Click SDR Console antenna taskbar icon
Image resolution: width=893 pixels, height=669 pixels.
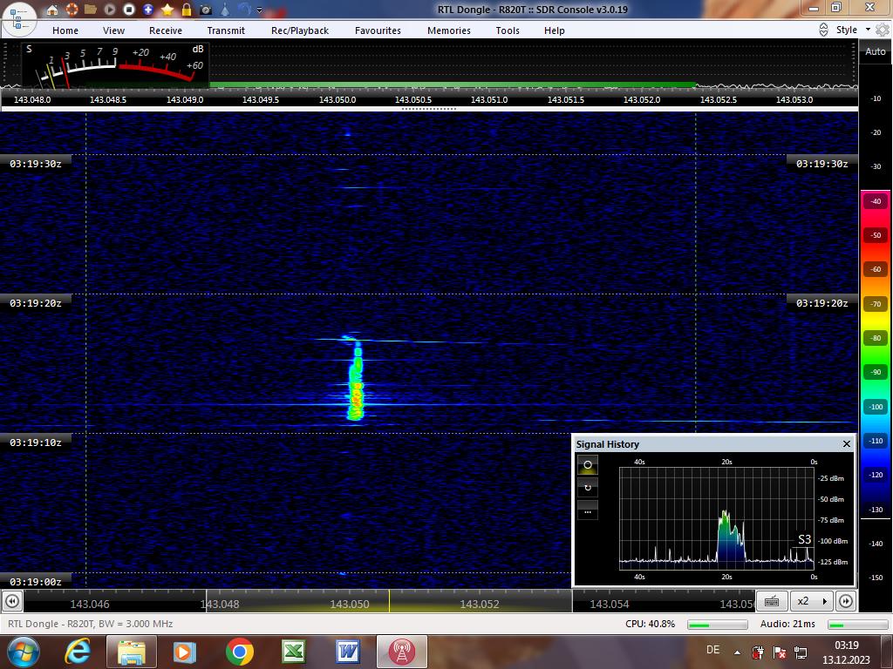[401, 652]
